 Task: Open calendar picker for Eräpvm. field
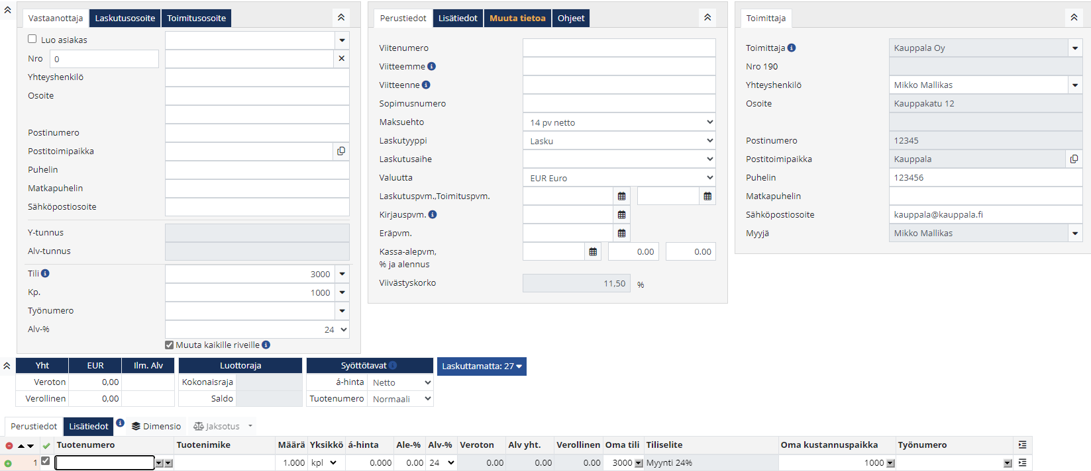tap(621, 234)
